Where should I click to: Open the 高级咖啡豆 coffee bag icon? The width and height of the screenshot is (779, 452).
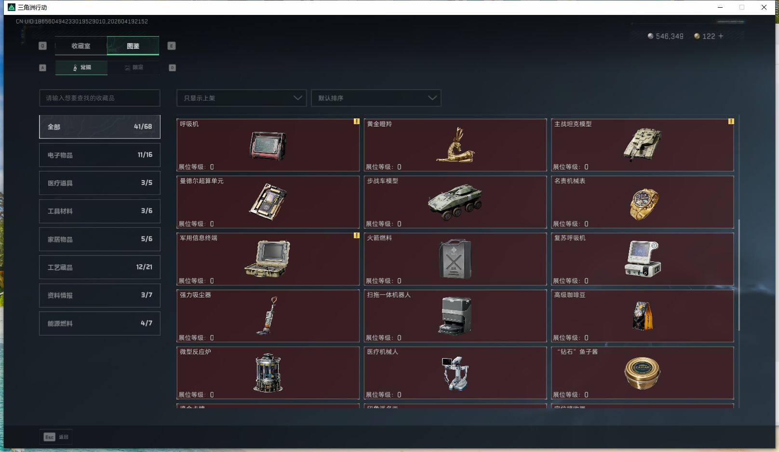643,316
